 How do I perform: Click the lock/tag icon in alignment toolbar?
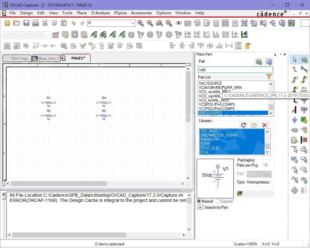(248, 46)
